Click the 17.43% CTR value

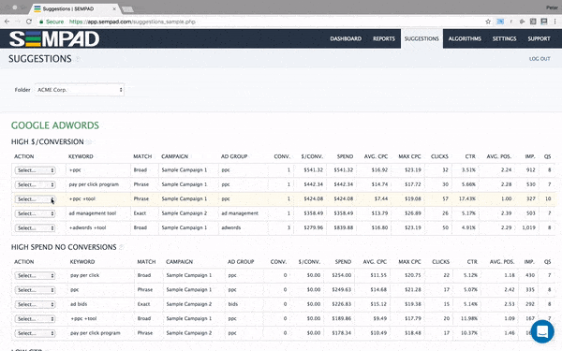(467, 198)
